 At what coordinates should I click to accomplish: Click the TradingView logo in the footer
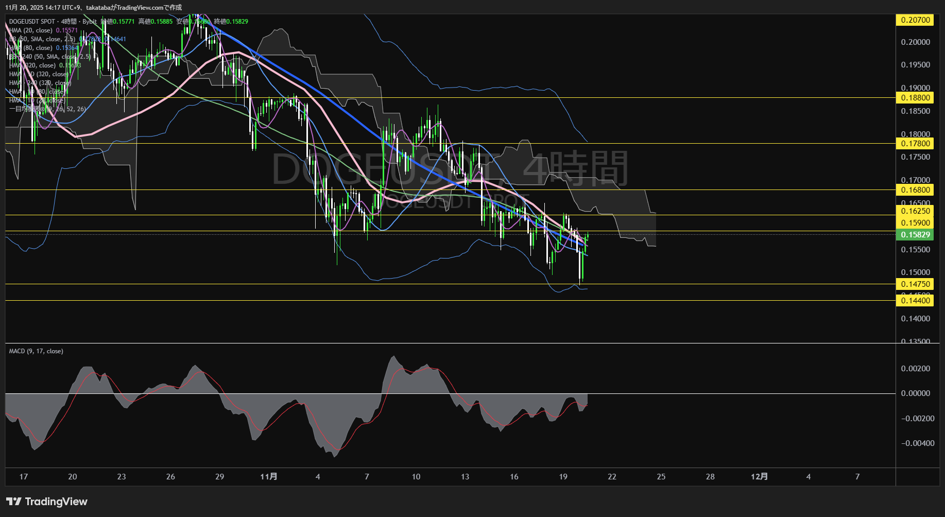[47, 502]
